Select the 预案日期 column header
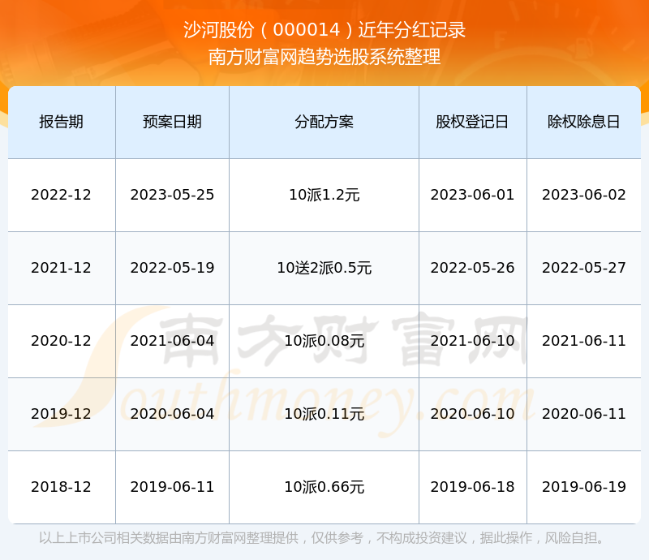 172,122
